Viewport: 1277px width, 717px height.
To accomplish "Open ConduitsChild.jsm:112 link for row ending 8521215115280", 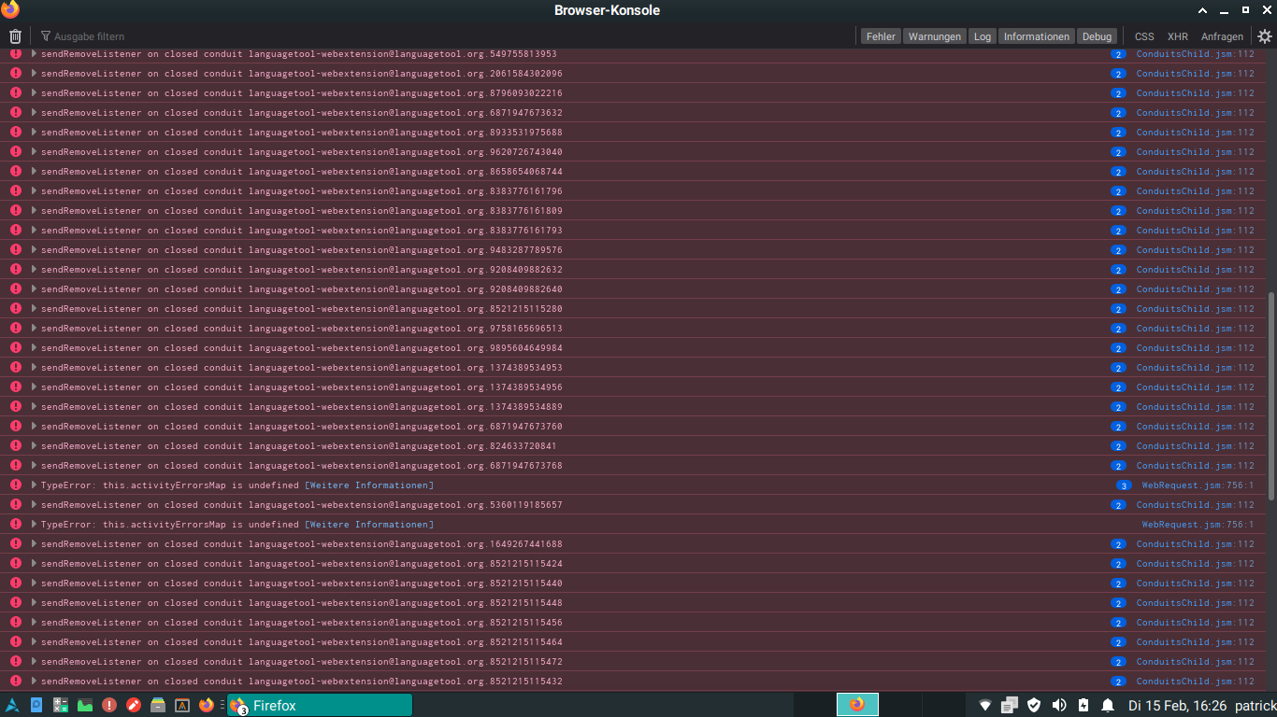I will 1195,309.
